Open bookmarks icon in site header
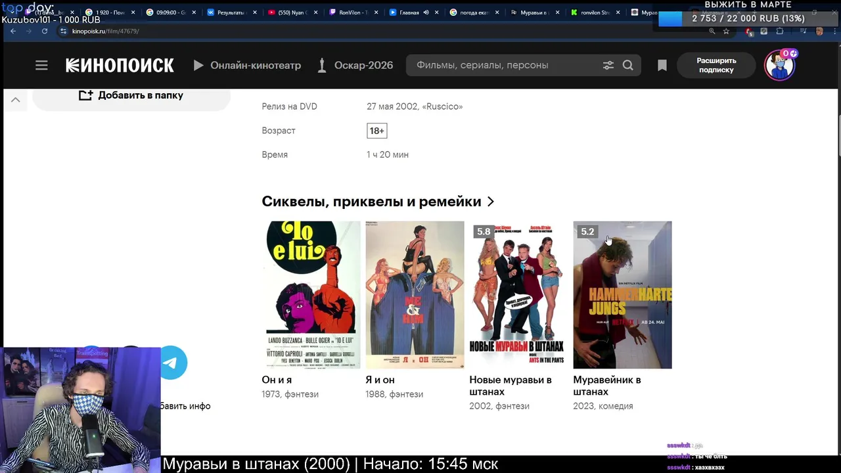The width and height of the screenshot is (841, 473). [x=662, y=65]
